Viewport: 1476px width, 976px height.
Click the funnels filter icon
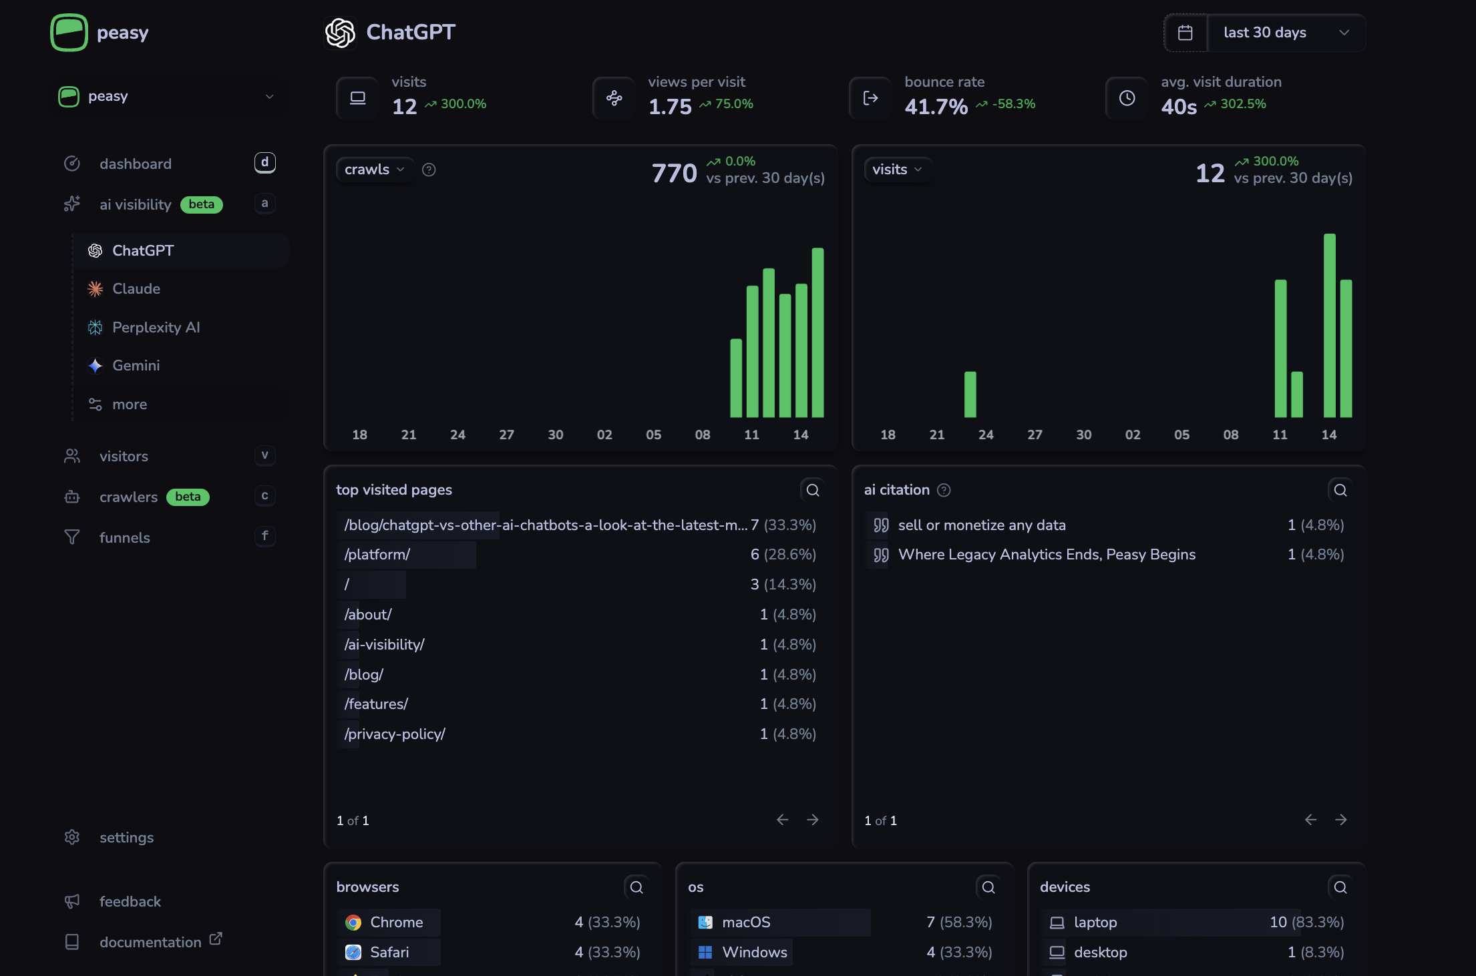(72, 537)
